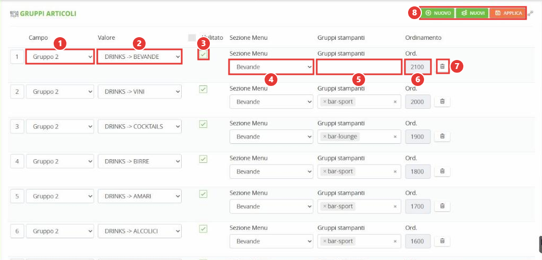Click the Ord. field showing 2000

click(418, 102)
